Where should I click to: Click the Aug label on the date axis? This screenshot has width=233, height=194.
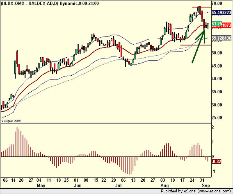(164, 185)
